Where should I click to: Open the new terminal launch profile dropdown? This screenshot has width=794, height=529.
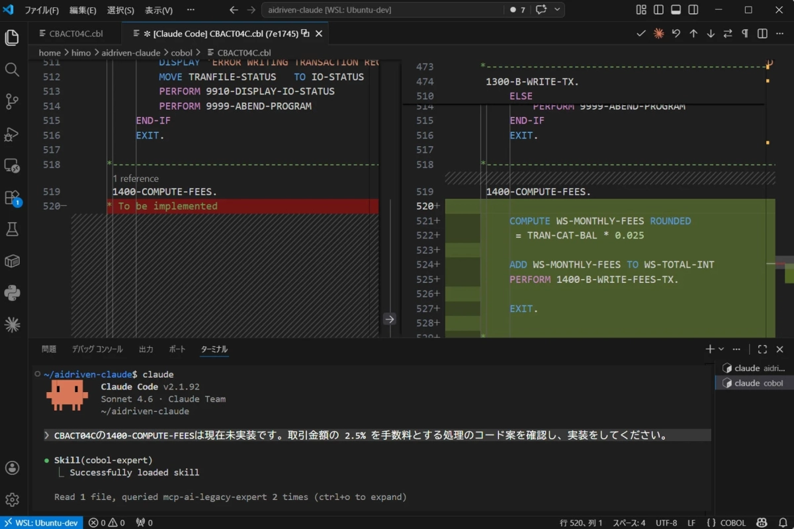(721, 349)
